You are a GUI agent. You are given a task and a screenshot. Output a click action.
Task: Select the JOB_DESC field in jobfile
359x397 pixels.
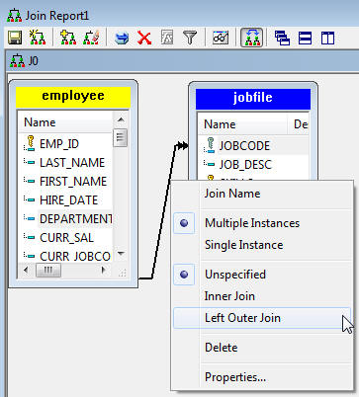pos(245,164)
